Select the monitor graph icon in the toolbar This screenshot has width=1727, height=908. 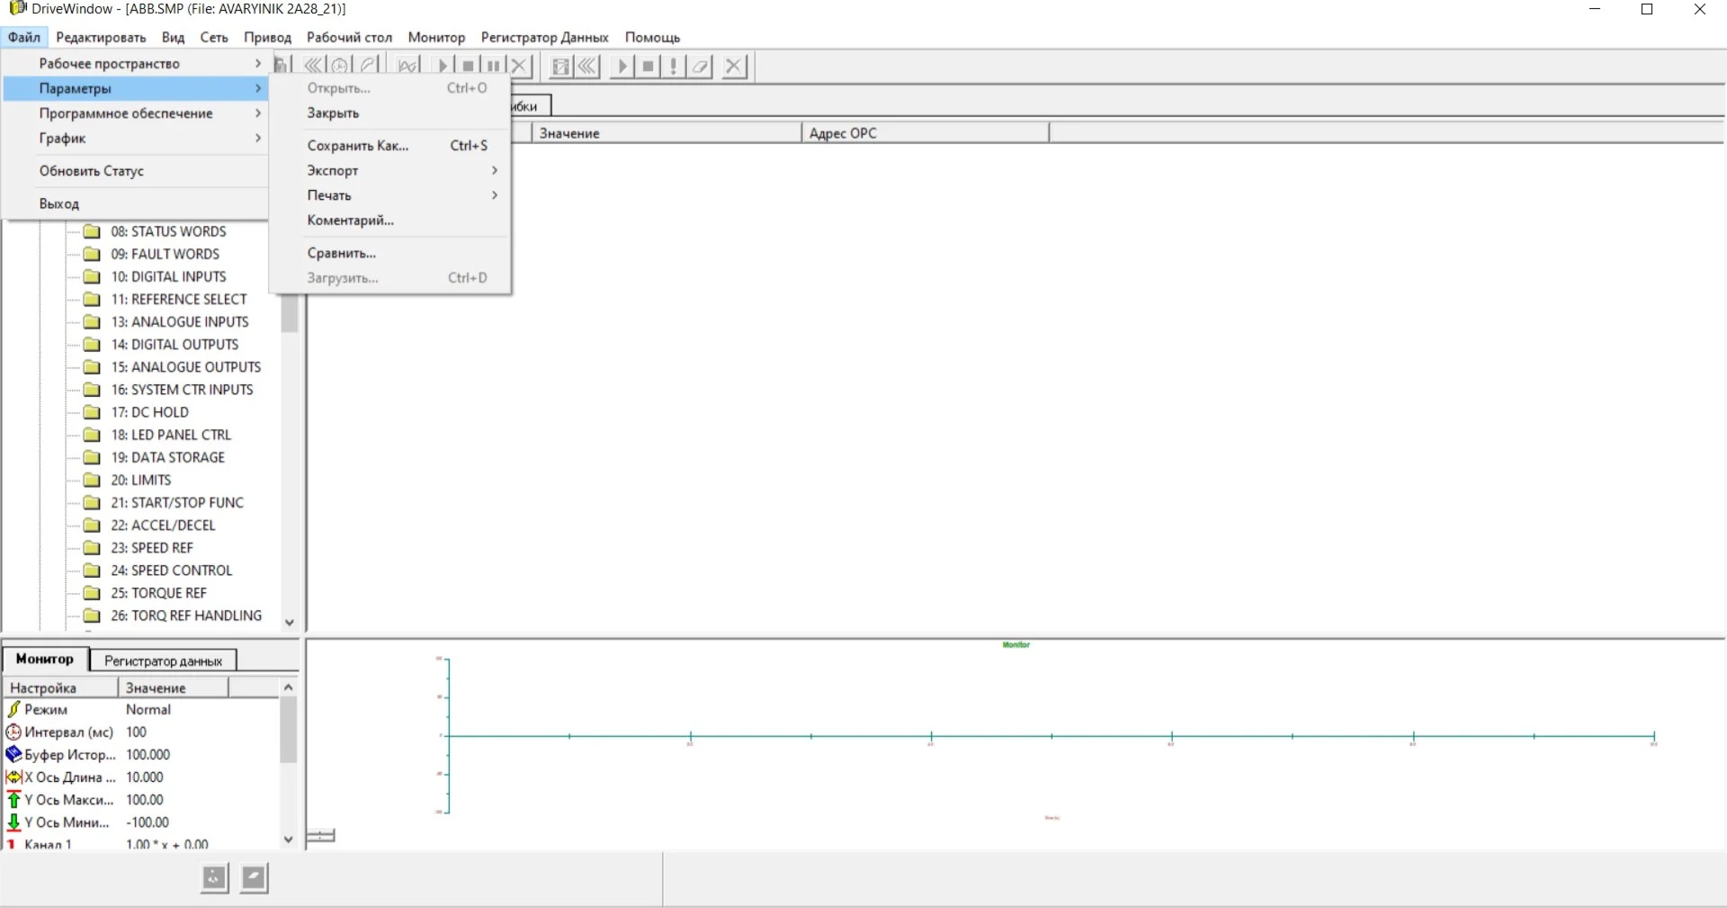[x=407, y=65]
